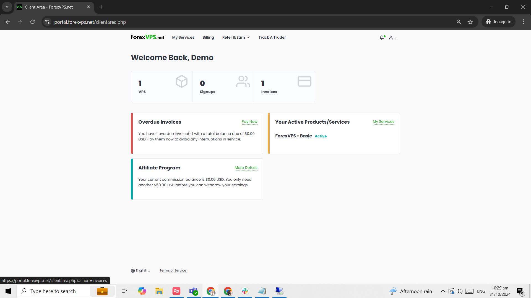Click the Windows search box

66,291
